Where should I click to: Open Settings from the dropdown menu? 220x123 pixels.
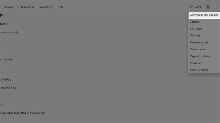(204, 22)
